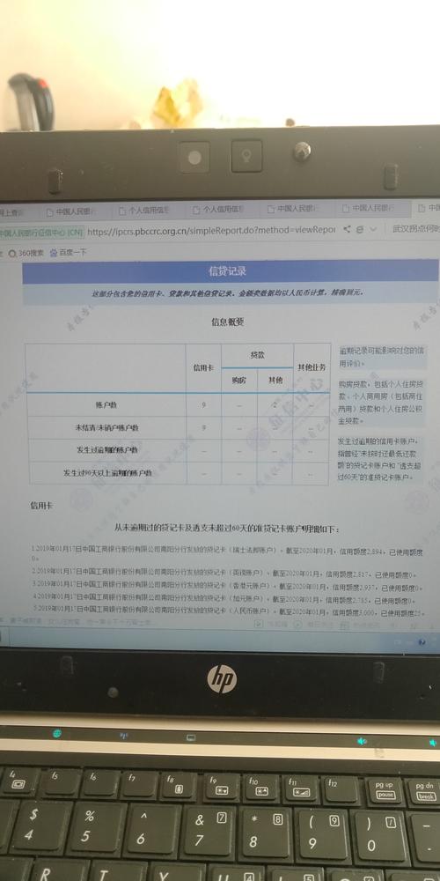Focus the URL field showing ipcrs.pbccrc.org.cn
440x881 pixels.
tap(211, 230)
